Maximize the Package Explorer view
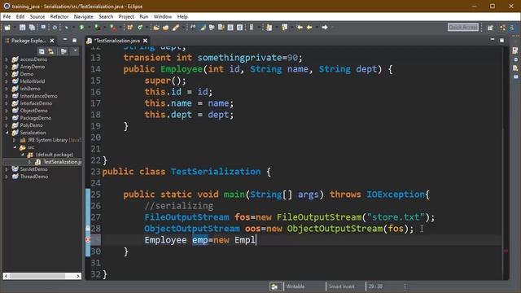Screen dimensions: 521x293 click(x=74, y=40)
